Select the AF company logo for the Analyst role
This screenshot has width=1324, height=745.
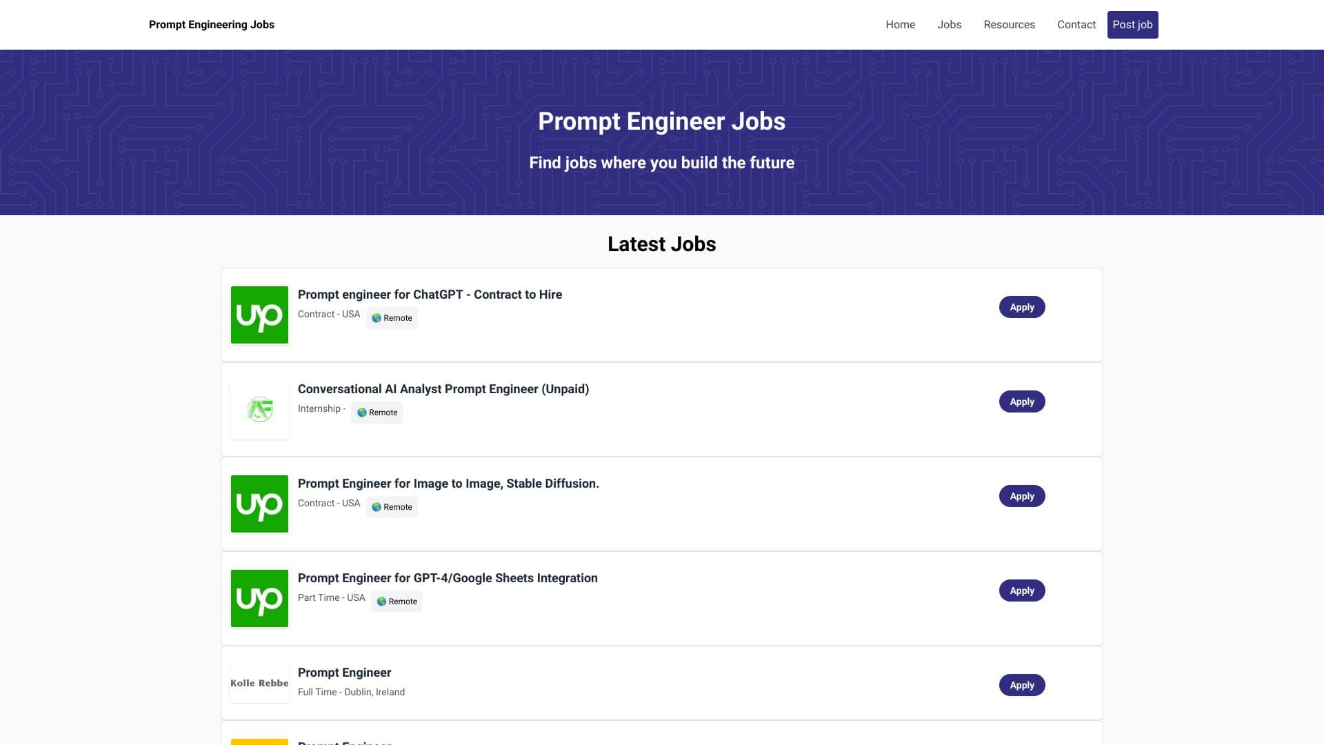click(x=259, y=408)
